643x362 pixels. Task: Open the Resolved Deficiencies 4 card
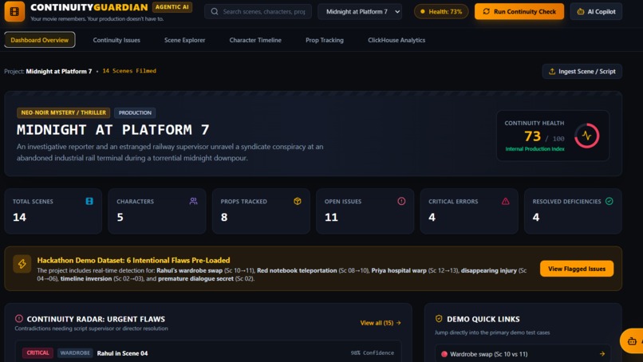click(573, 211)
